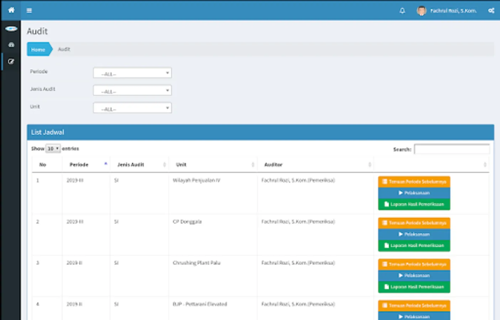Sort the table by the No column
The image size is (500, 320).
(43, 165)
